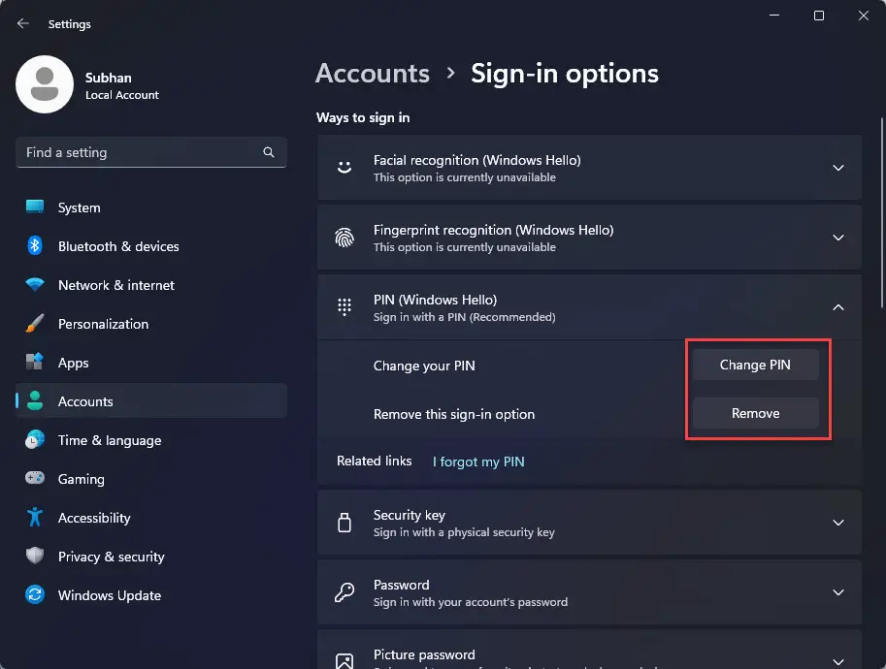Screen dimensions: 886x669
Task: Click the Network wifi icon in sidebar
Action: tap(35, 284)
